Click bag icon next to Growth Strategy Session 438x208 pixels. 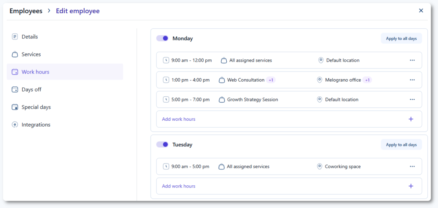coord(222,100)
